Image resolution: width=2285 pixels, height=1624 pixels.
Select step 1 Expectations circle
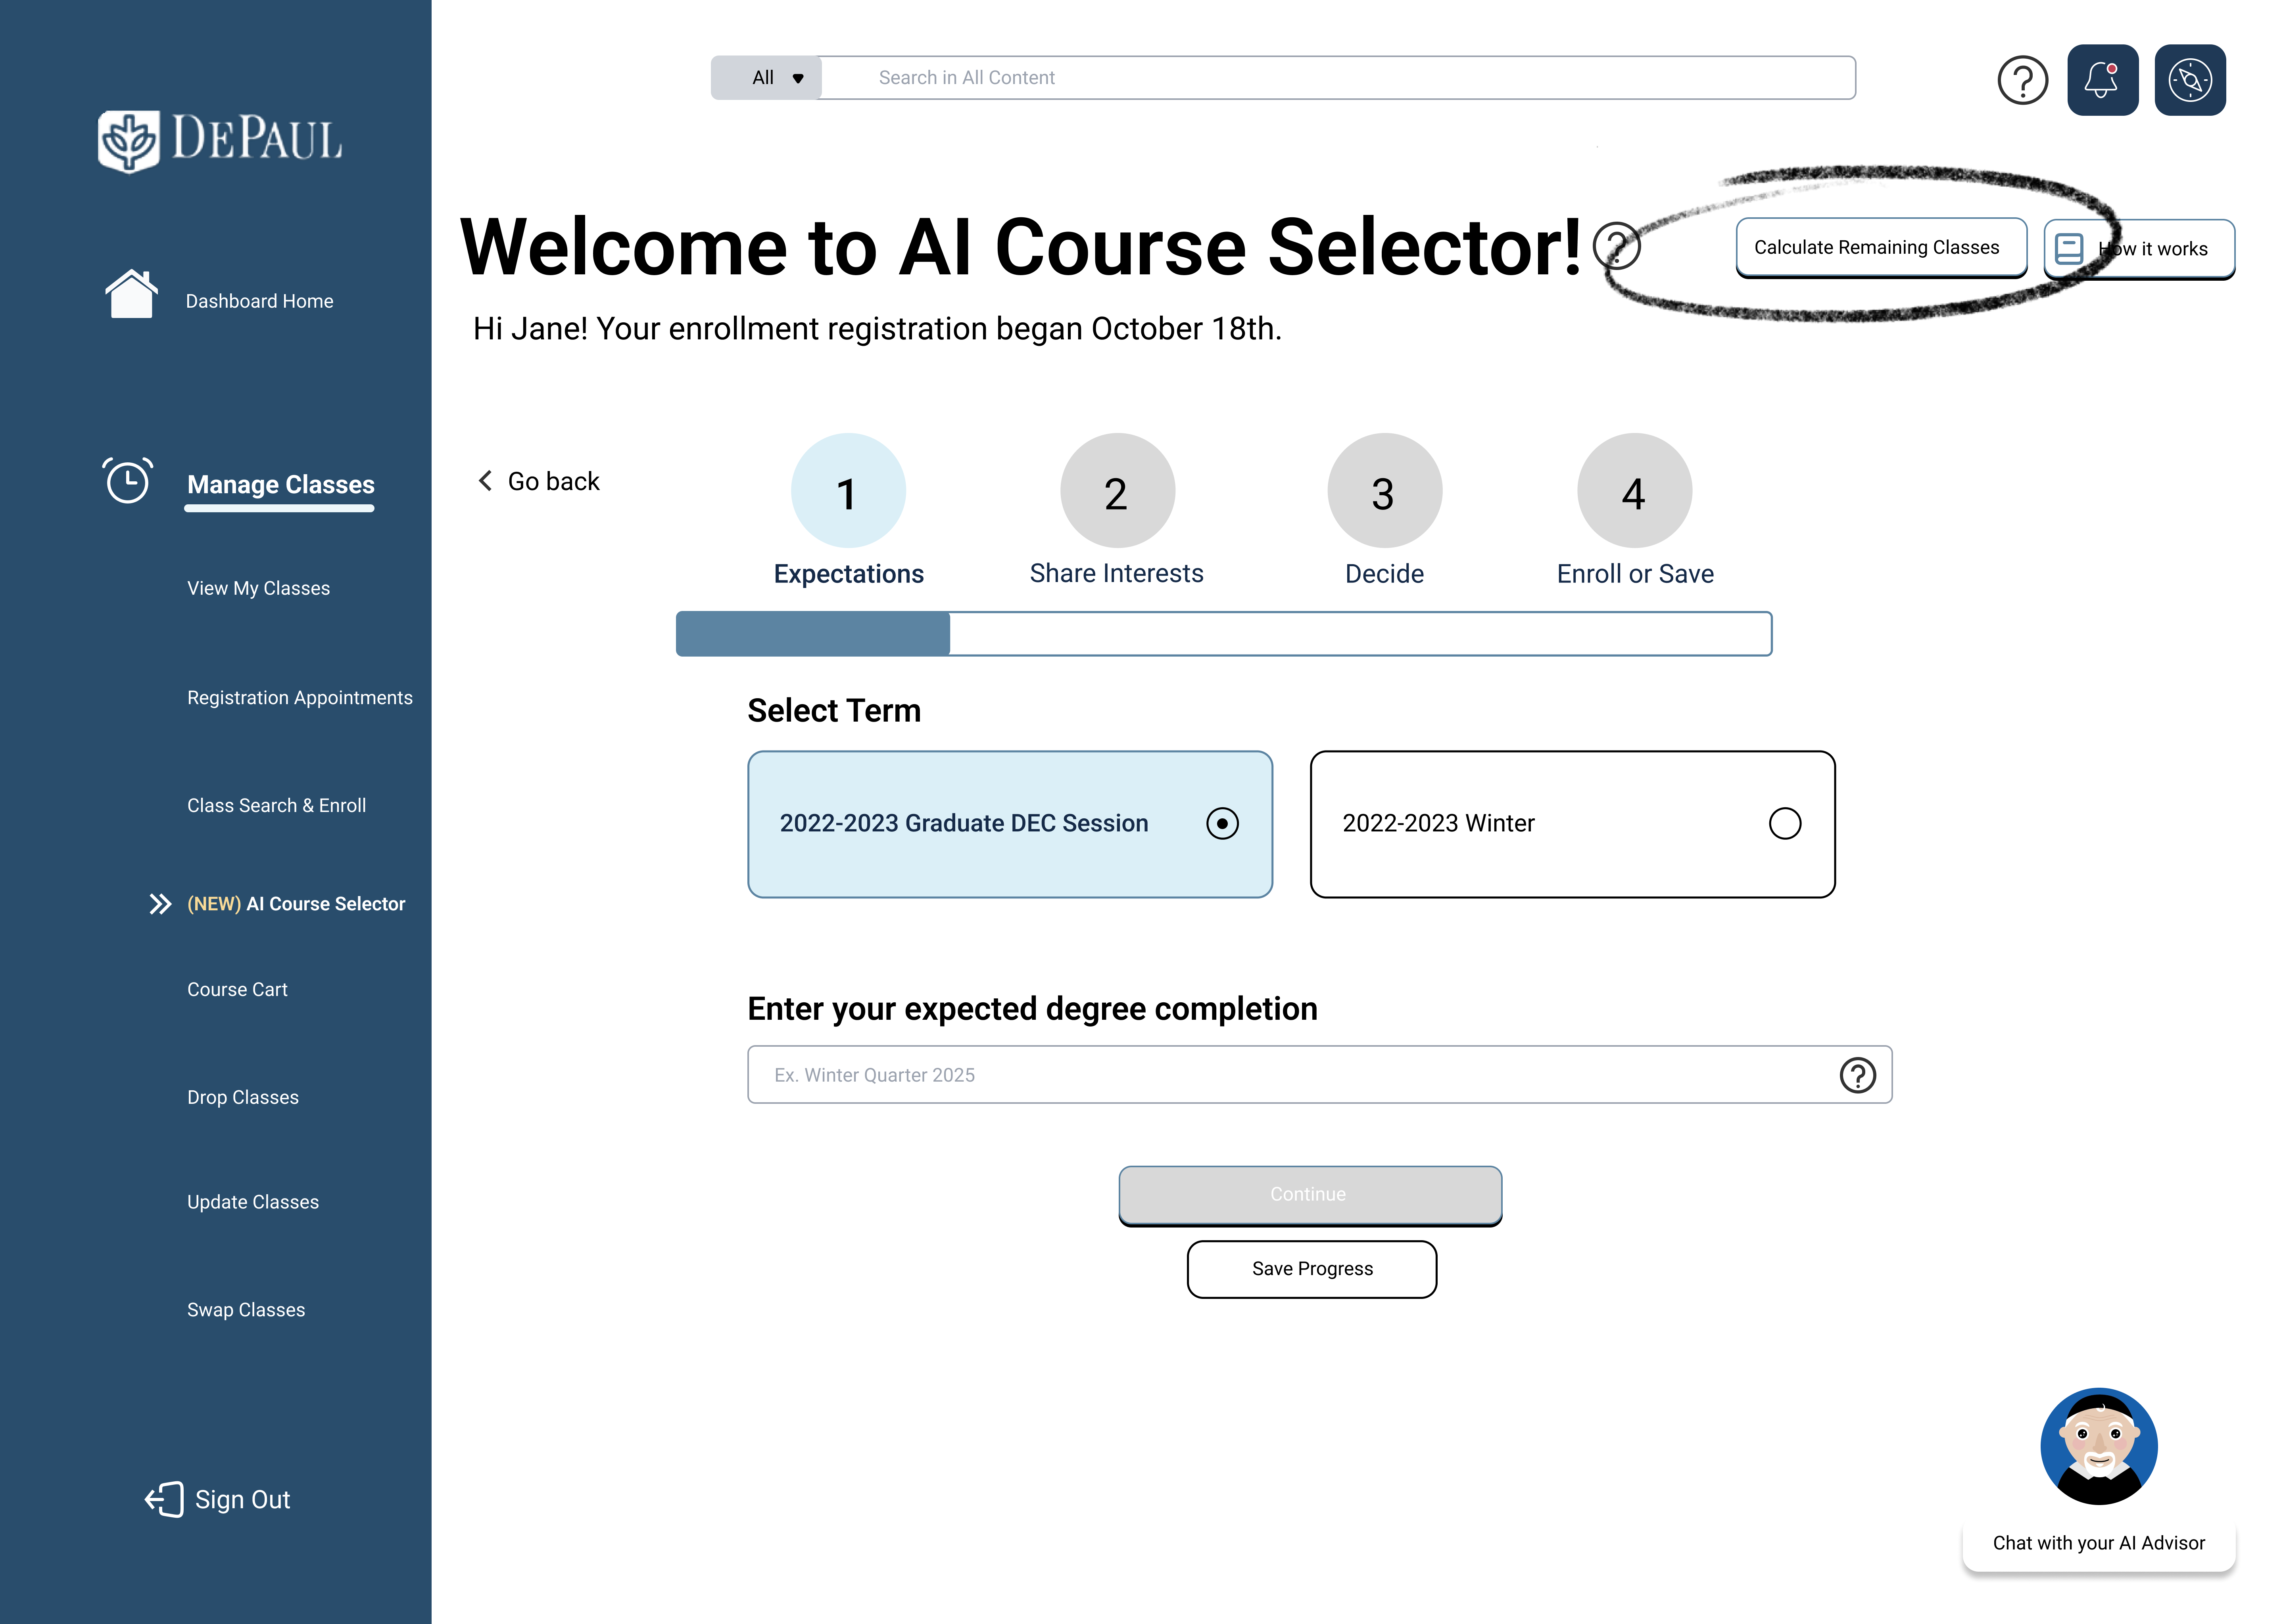coord(849,490)
